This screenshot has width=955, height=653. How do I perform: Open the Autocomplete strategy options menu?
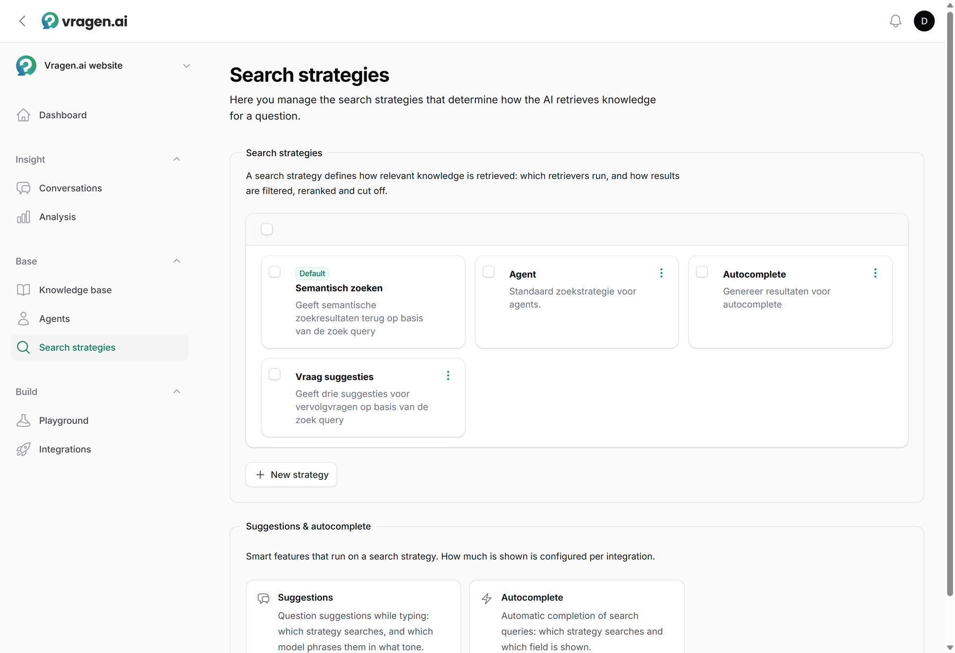point(875,273)
